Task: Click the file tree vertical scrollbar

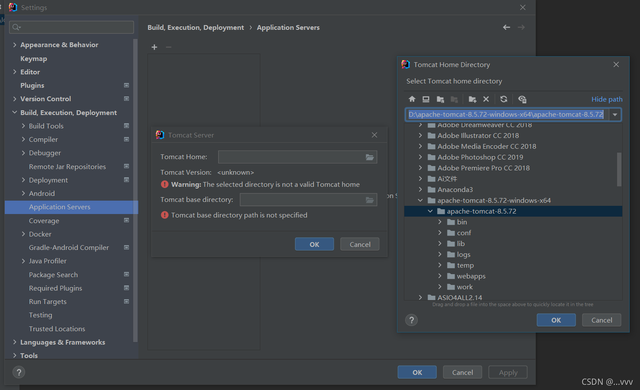Action: click(x=619, y=169)
